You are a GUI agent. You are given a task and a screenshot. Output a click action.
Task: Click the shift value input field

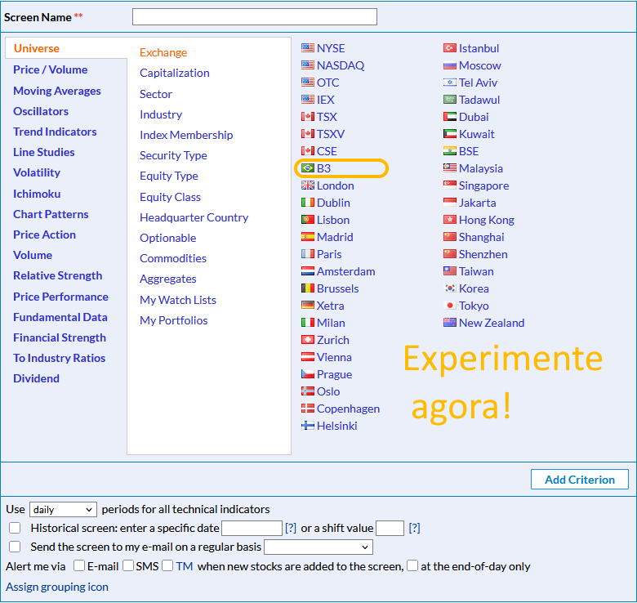click(390, 528)
